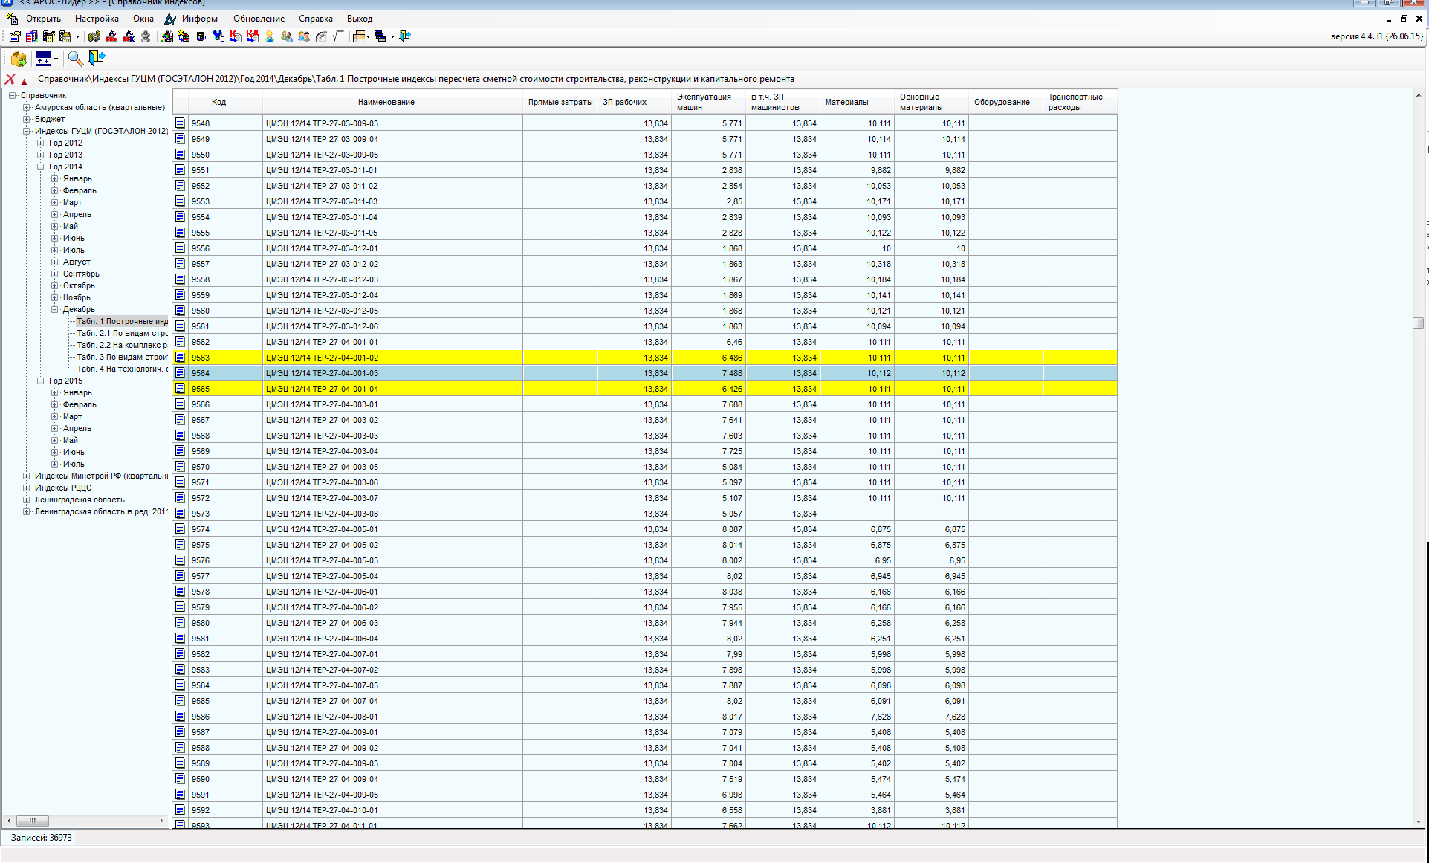Image resolution: width=1429 pixels, height=863 pixels.
Task: Click the red КД document icon
Action: pos(253,36)
